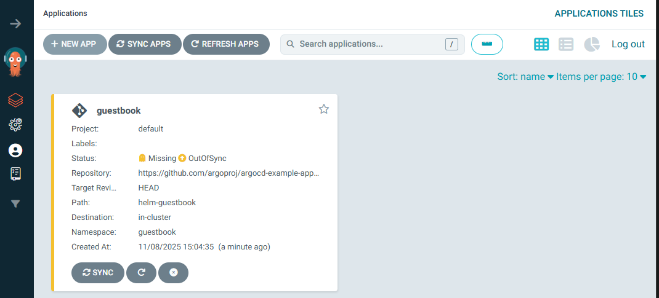Switch to the tiles grid view
The height and width of the screenshot is (298, 659).
[541, 44]
